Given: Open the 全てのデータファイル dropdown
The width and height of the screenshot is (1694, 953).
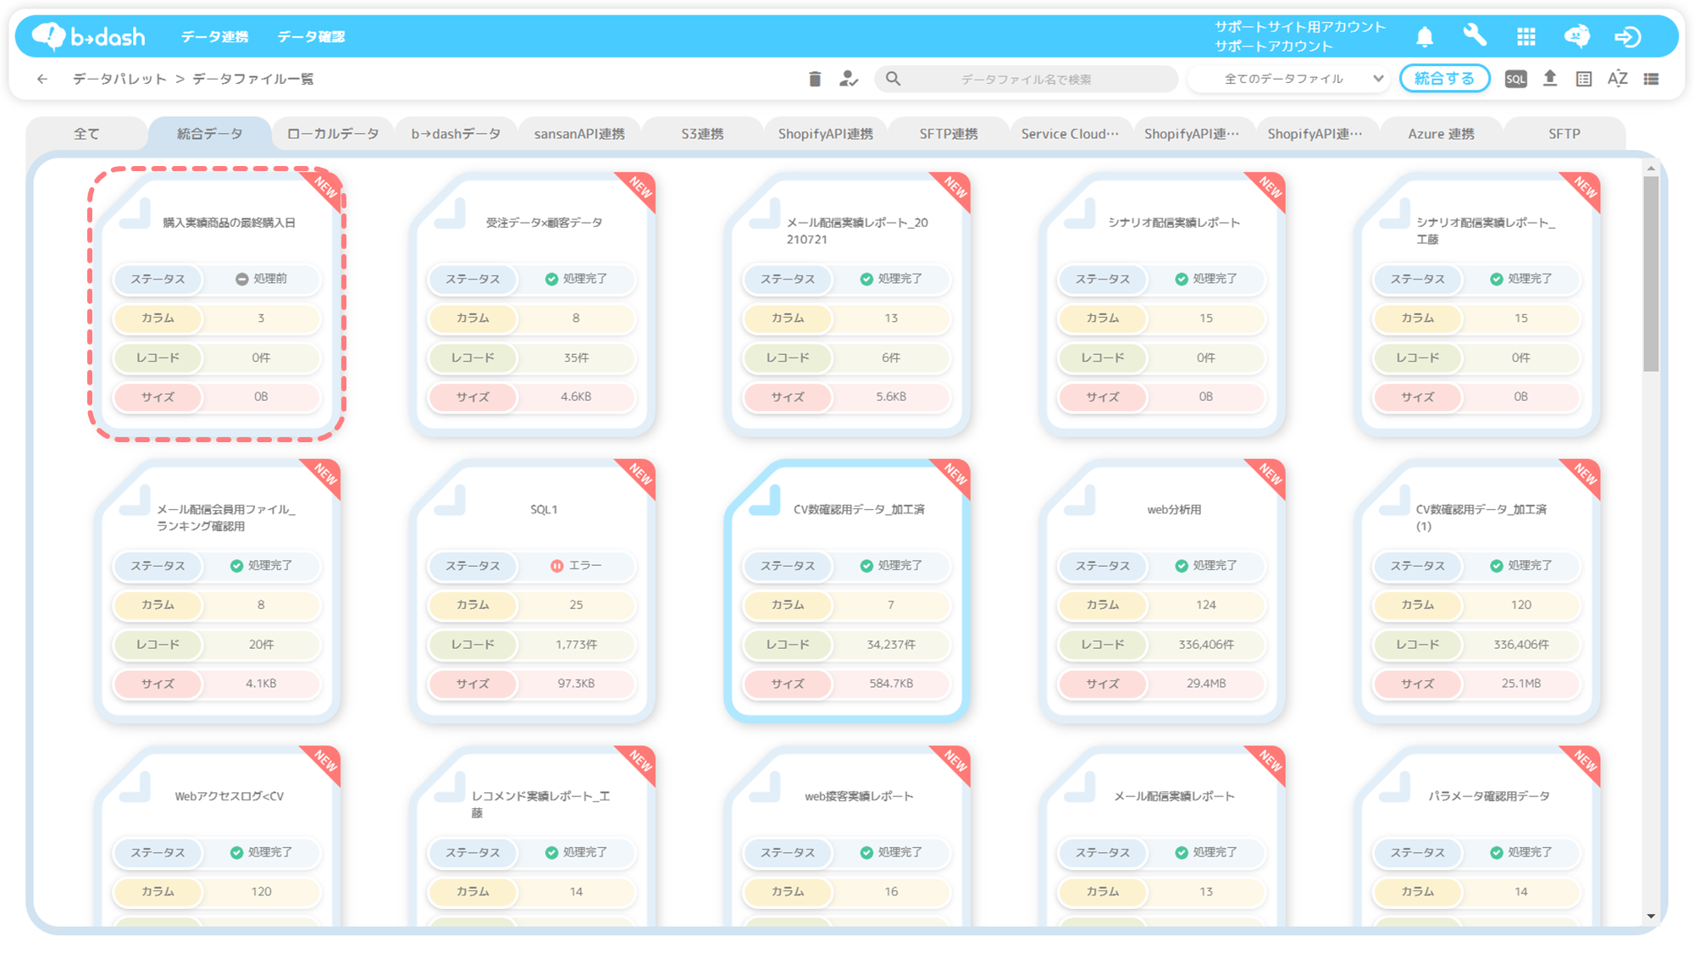Looking at the screenshot, I should click(1290, 79).
